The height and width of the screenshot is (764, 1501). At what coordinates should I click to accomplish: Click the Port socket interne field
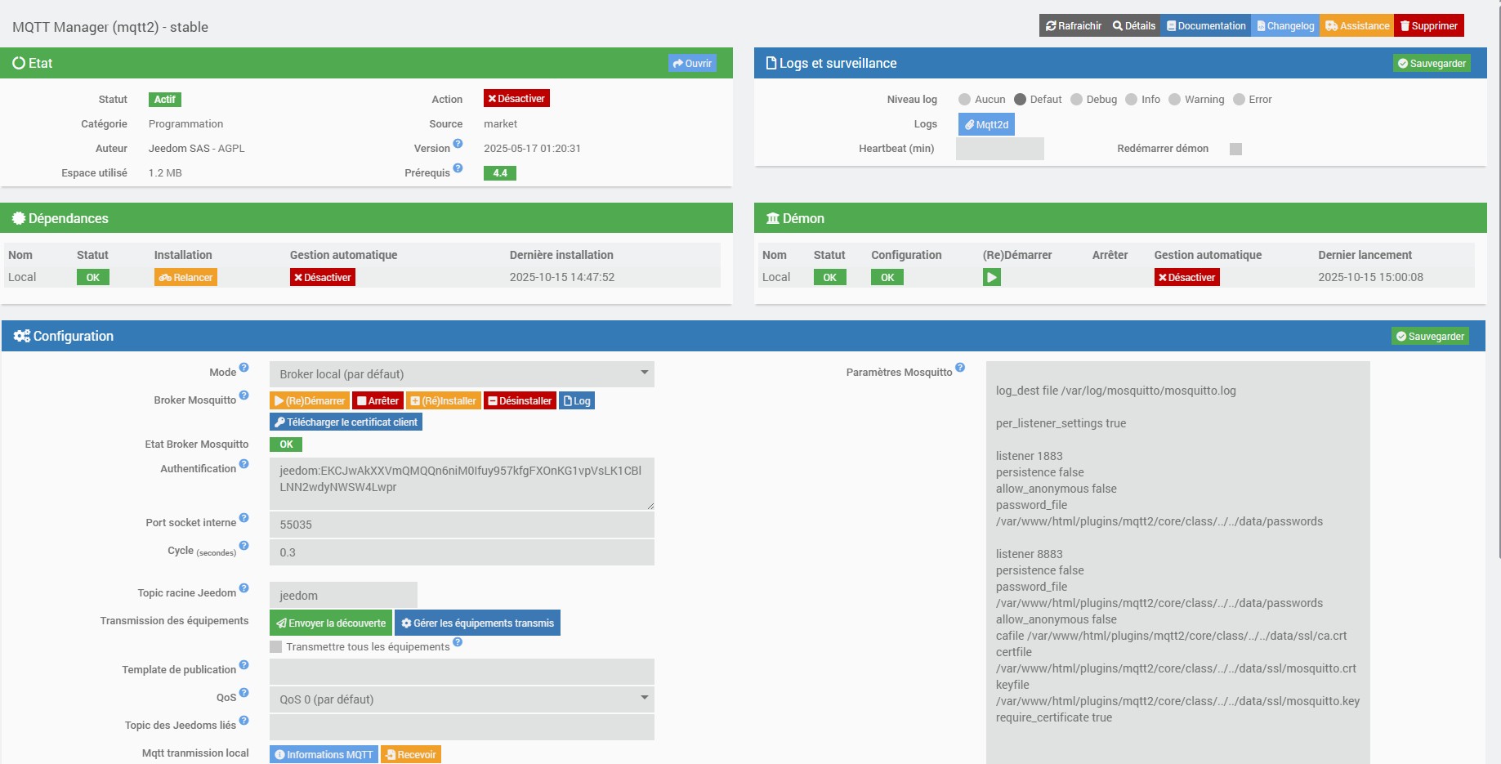462,525
